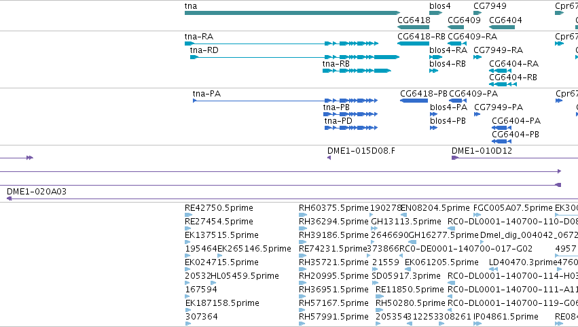578x327 pixels.
Task: Click the tna-PB protein feature
Action: coord(350,114)
